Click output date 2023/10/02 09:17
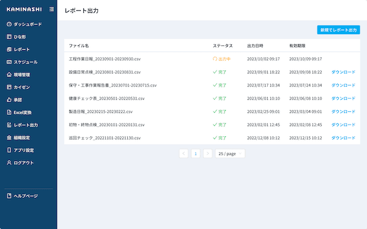The height and width of the screenshot is (229, 367). [x=263, y=59]
